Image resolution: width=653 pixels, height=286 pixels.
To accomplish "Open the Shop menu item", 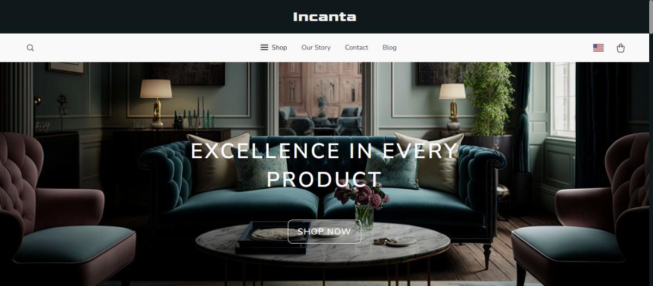I will pos(279,47).
